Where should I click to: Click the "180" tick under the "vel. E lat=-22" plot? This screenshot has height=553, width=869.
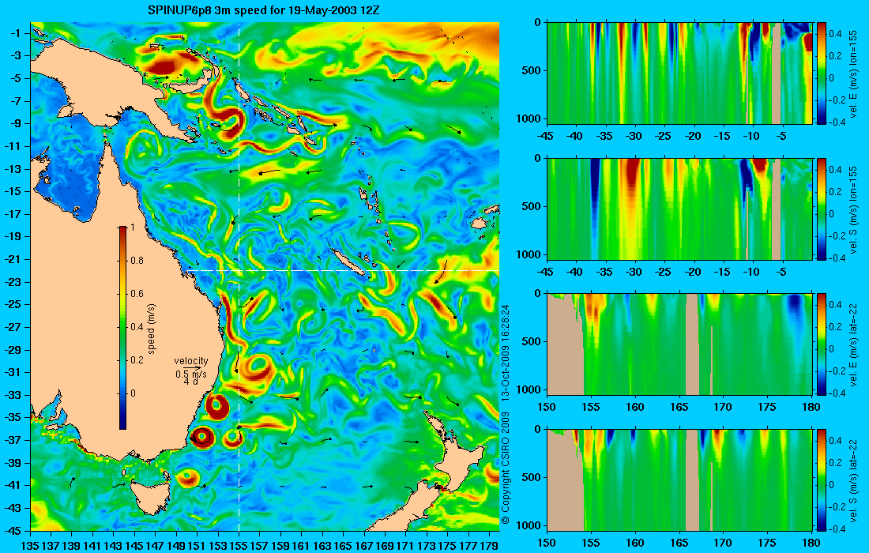[x=811, y=408]
